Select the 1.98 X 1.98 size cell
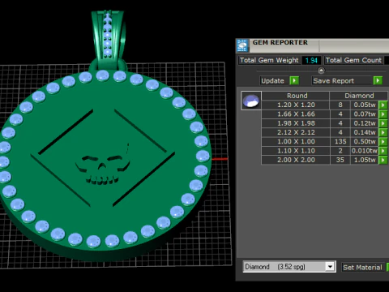This screenshot has width=389, height=292. point(296,123)
